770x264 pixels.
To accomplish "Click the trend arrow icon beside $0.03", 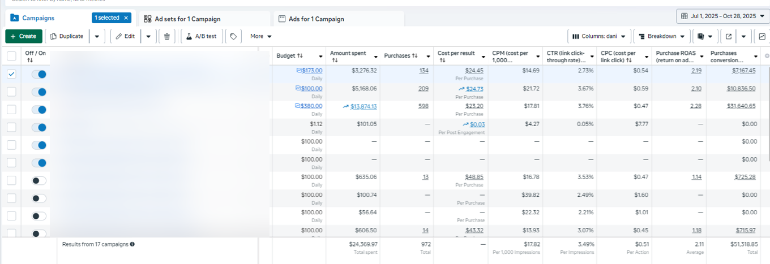I will point(465,124).
